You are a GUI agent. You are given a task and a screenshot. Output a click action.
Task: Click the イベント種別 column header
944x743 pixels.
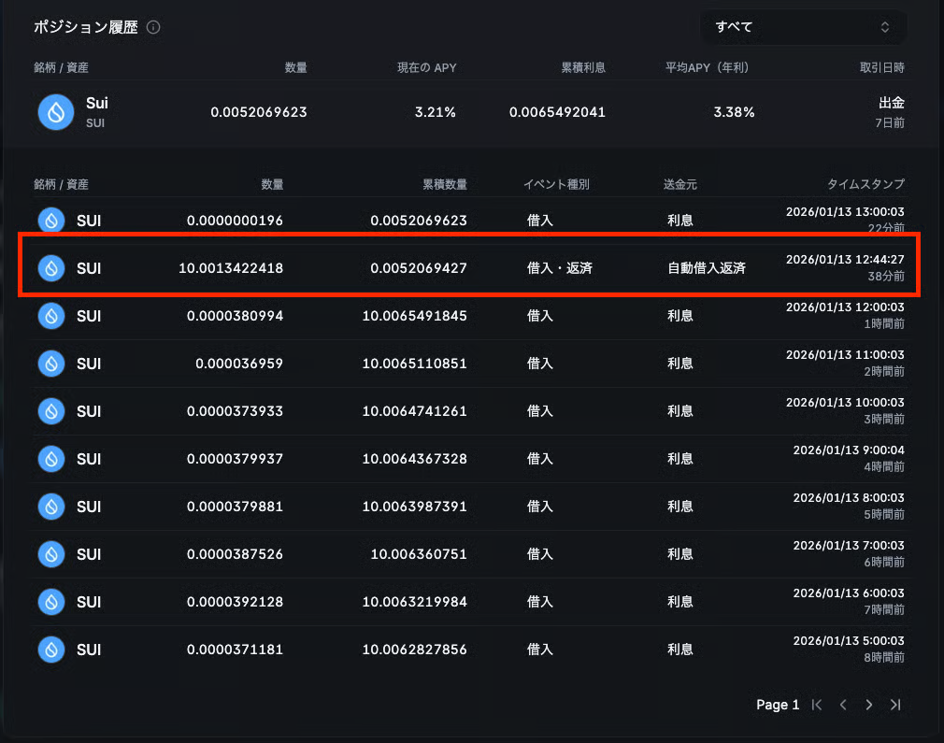(556, 185)
